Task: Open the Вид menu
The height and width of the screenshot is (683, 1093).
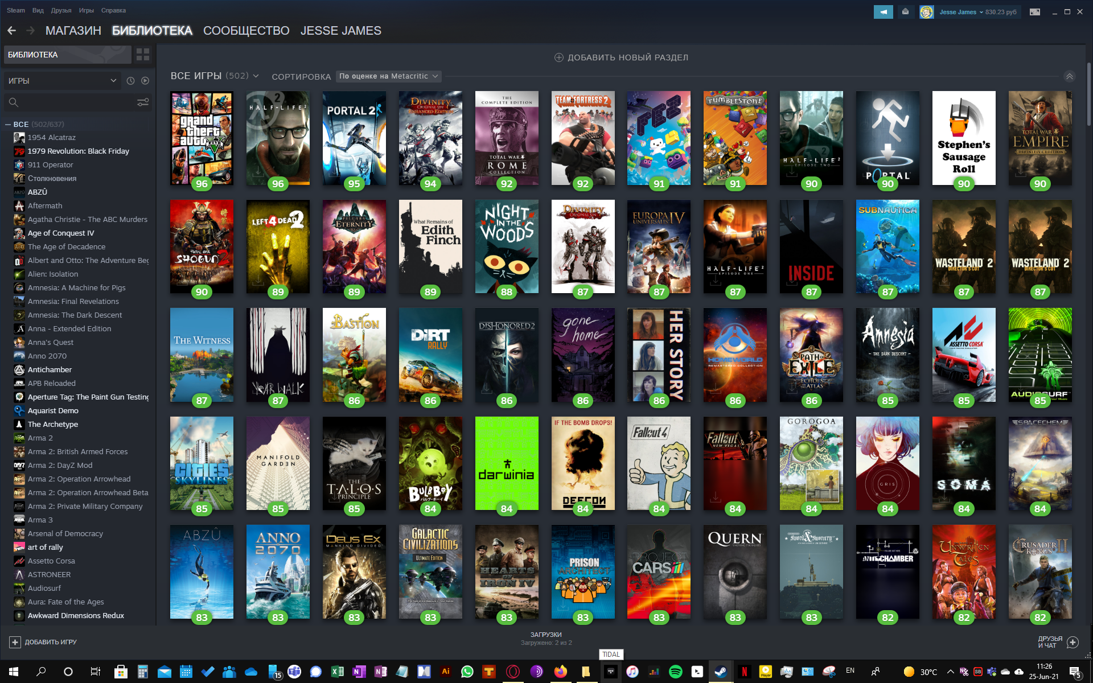Action: [38, 10]
